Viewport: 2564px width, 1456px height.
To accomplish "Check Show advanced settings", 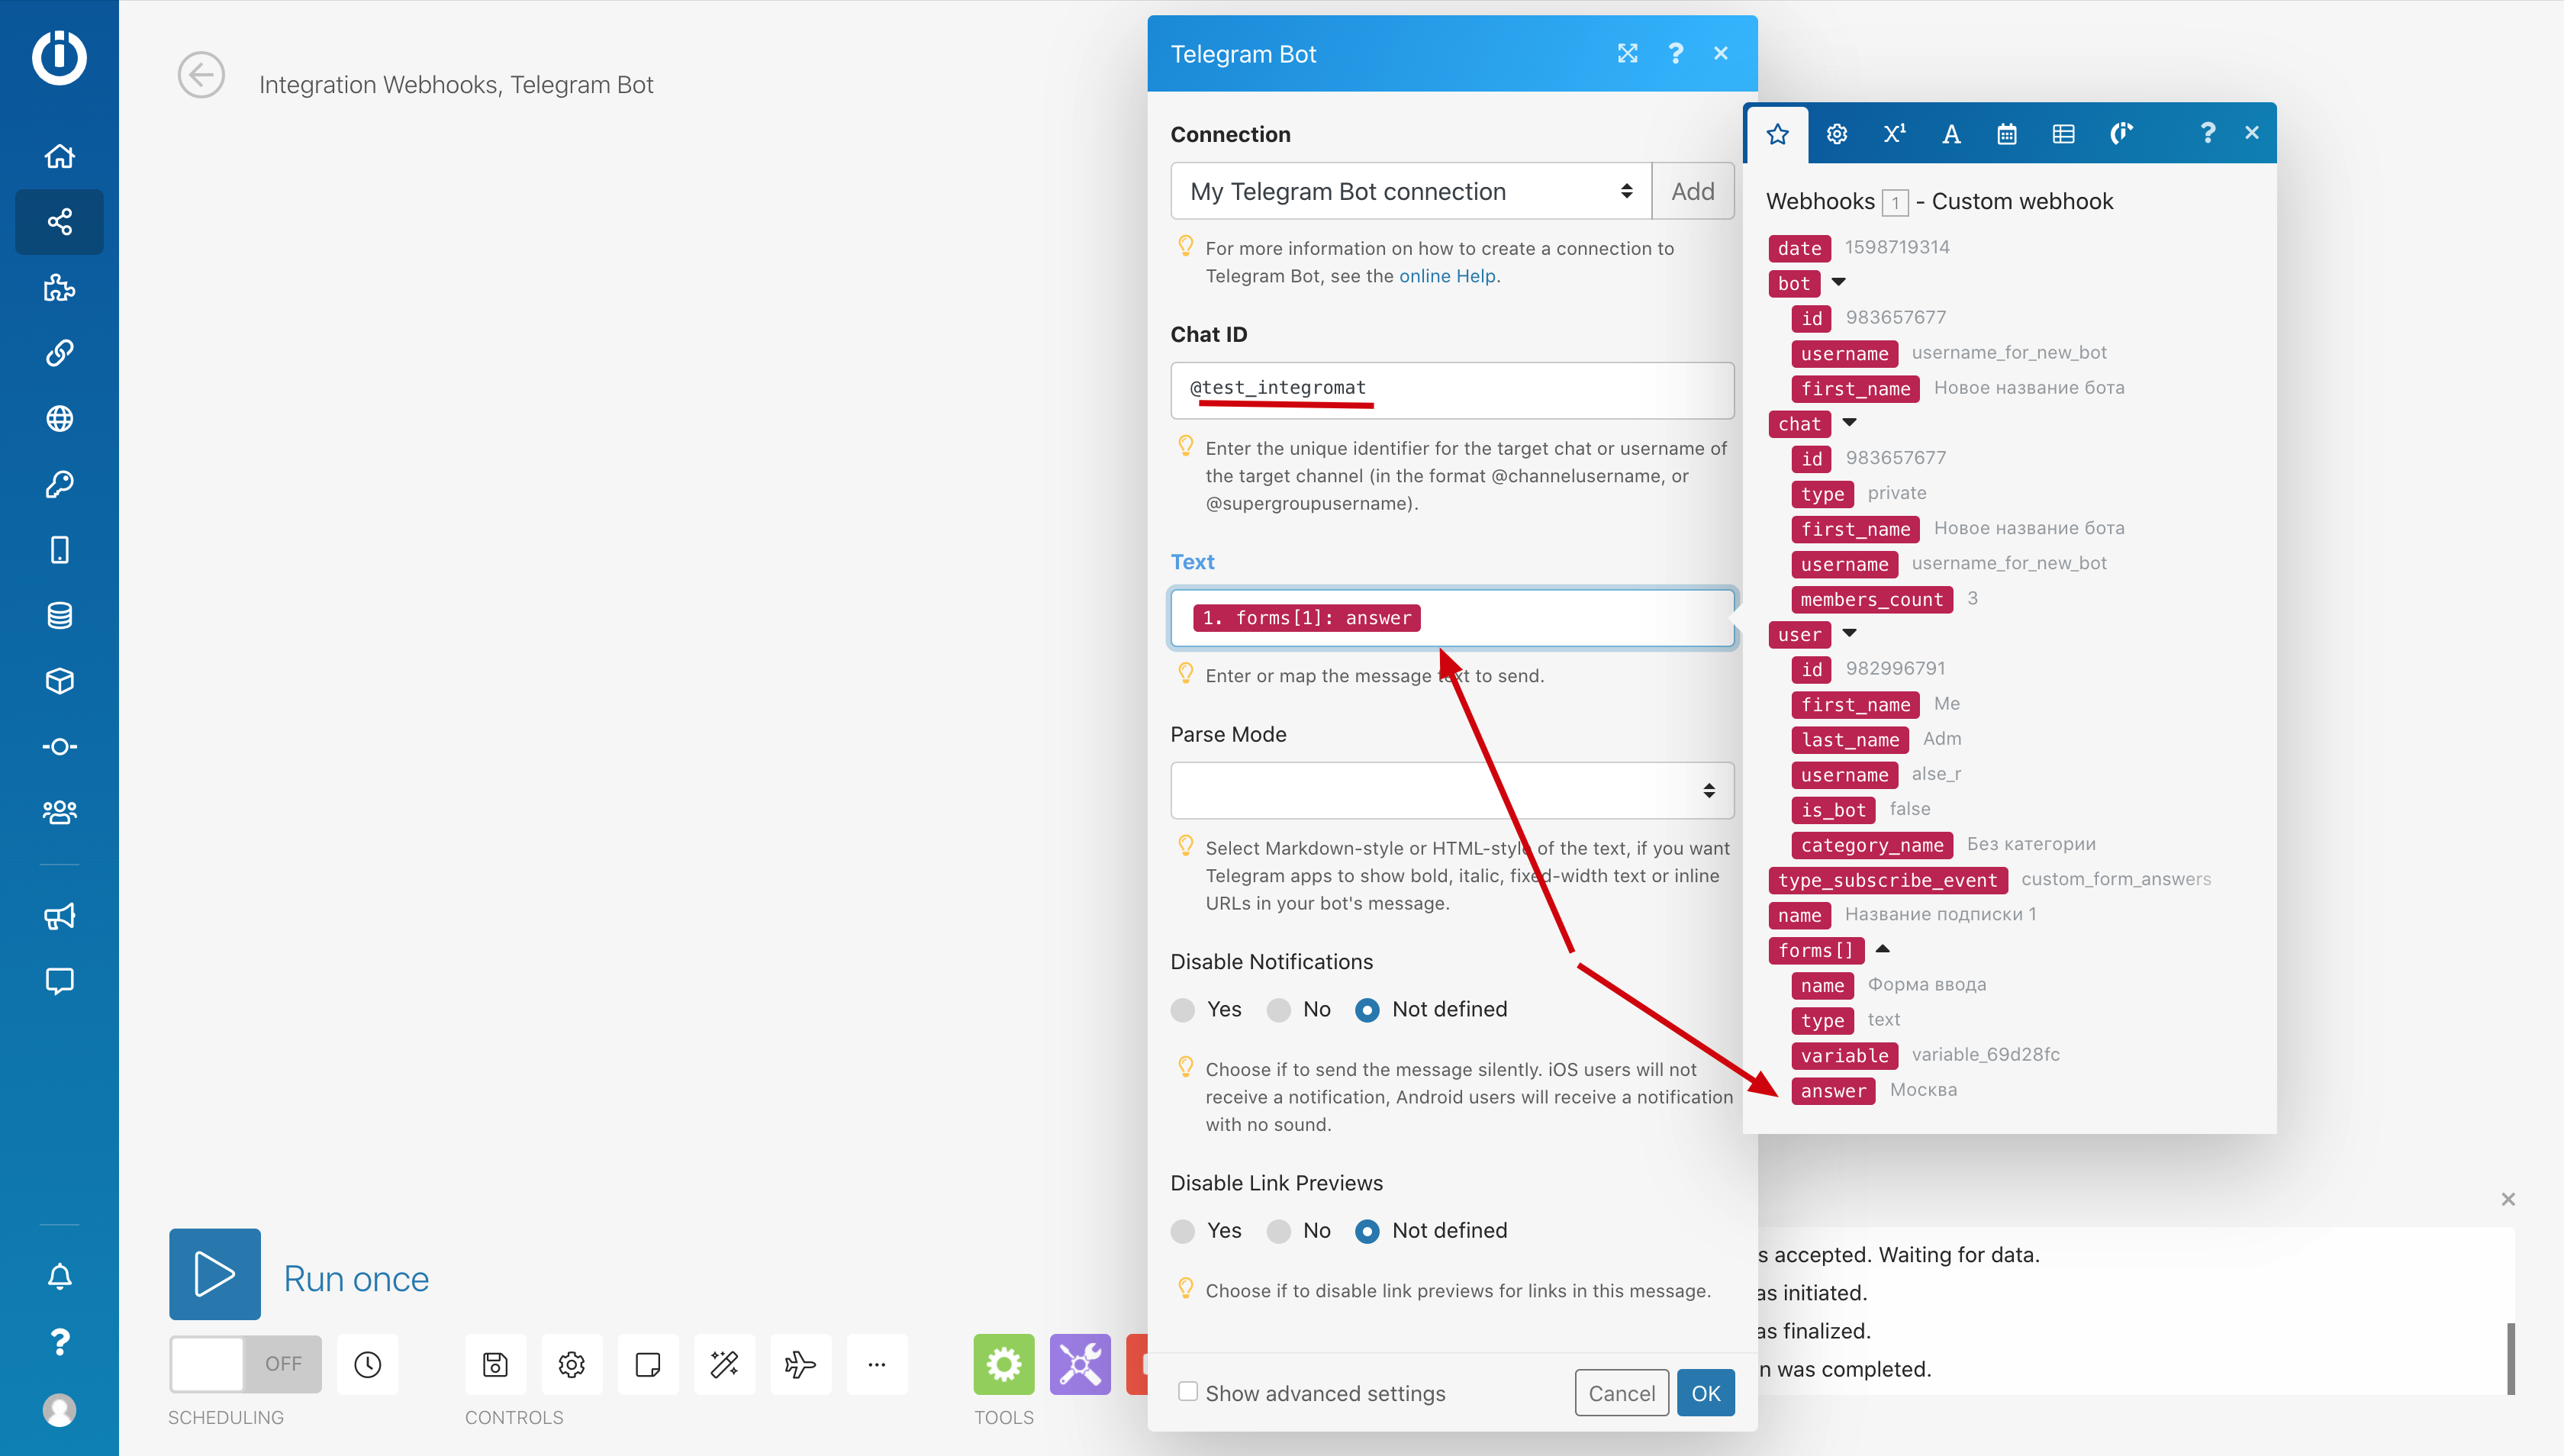I will (1188, 1392).
